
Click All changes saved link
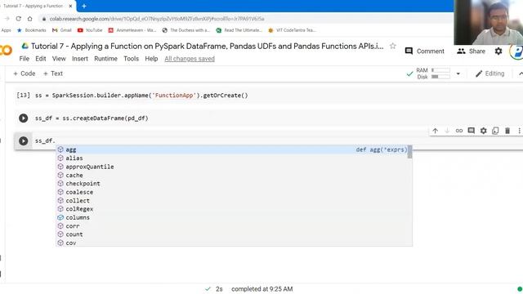point(190,59)
